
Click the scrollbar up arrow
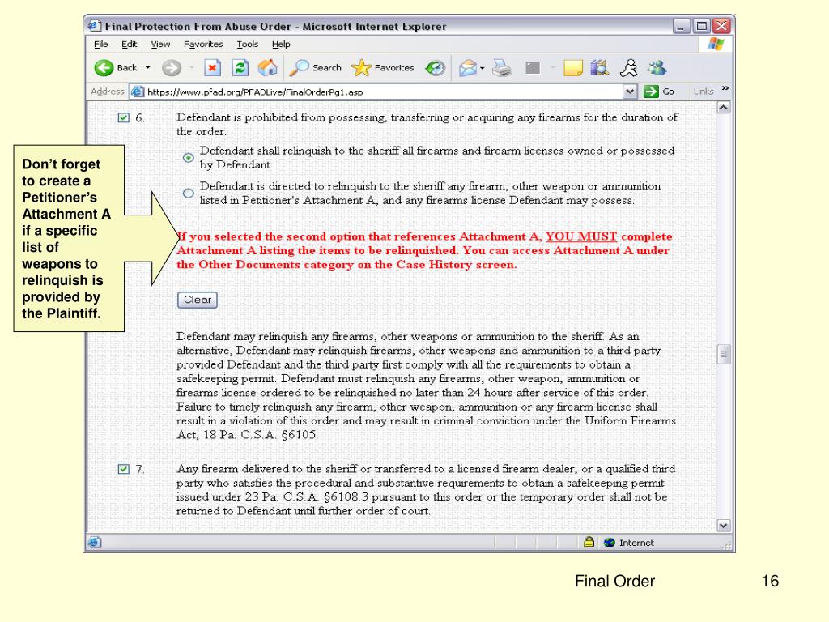click(723, 108)
